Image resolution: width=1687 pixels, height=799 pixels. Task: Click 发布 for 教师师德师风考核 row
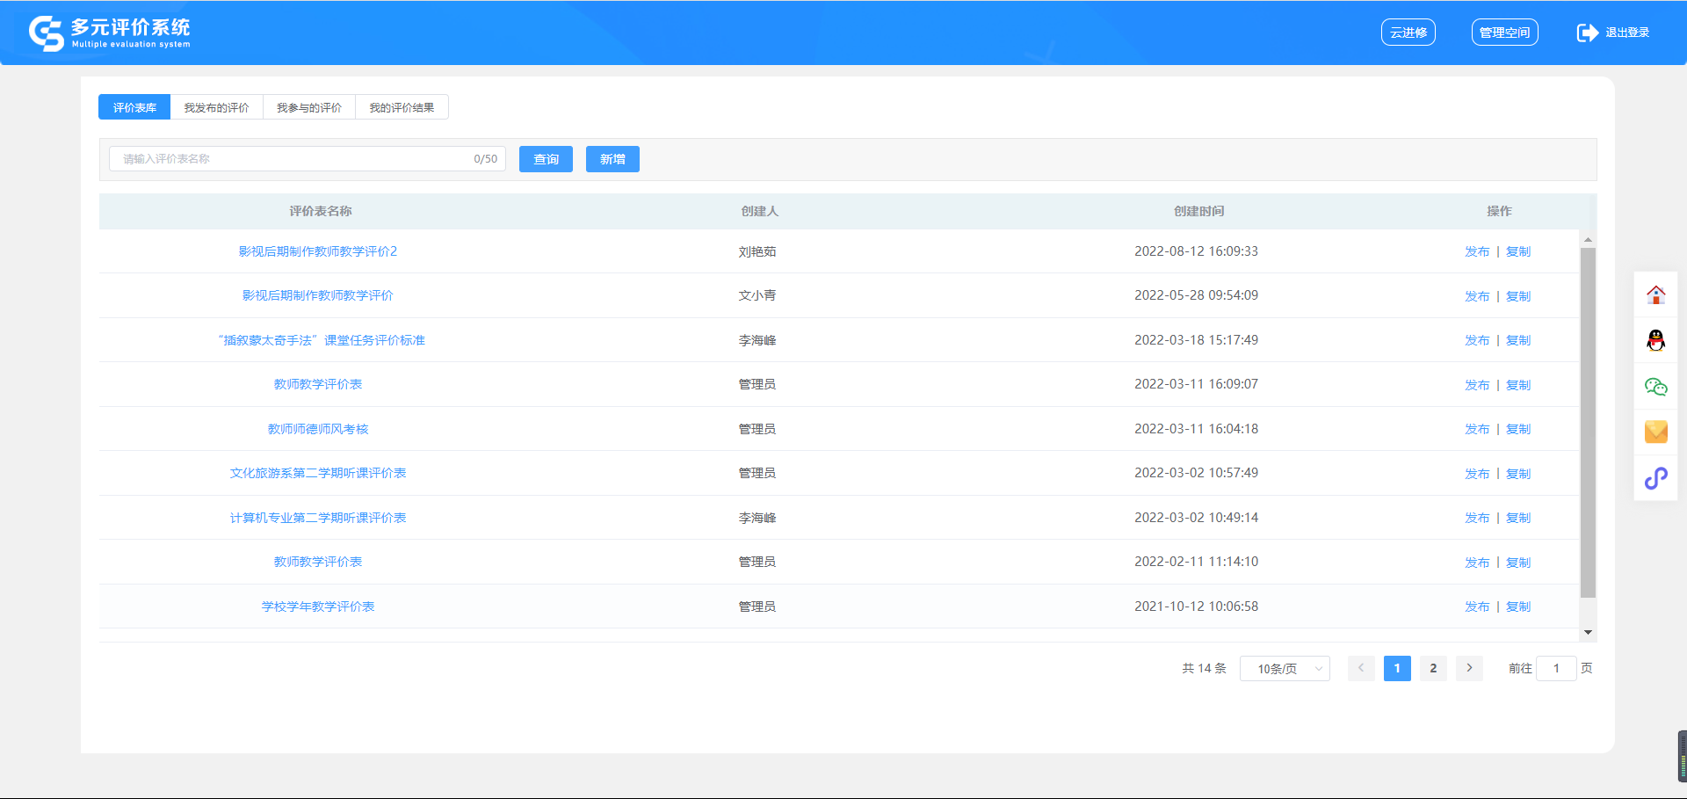click(x=1476, y=429)
